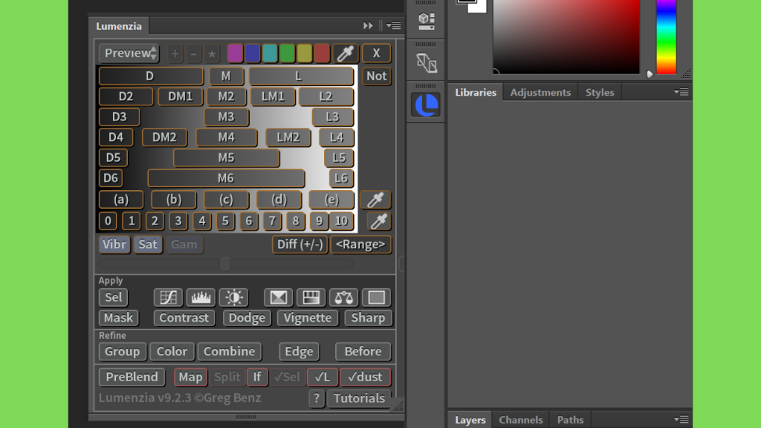Click the eyedropper in the zone (a)-(e) row
The width and height of the screenshot is (761, 428).
click(x=375, y=199)
